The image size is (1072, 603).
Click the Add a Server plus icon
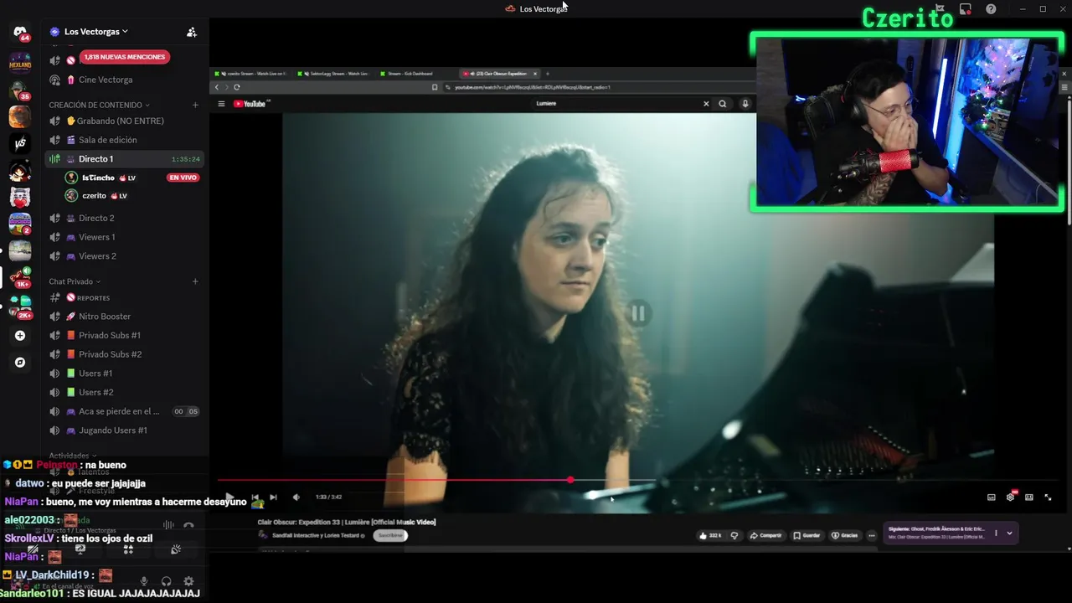[20, 336]
